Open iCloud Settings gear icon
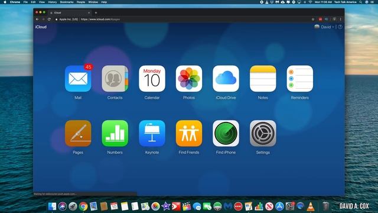This screenshot has height=213, width=378. coord(263,133)
